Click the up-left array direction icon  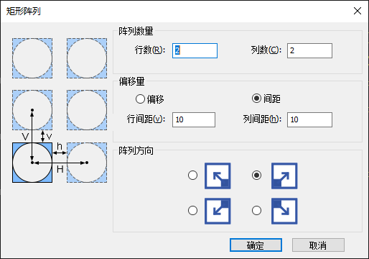(218, 176)
